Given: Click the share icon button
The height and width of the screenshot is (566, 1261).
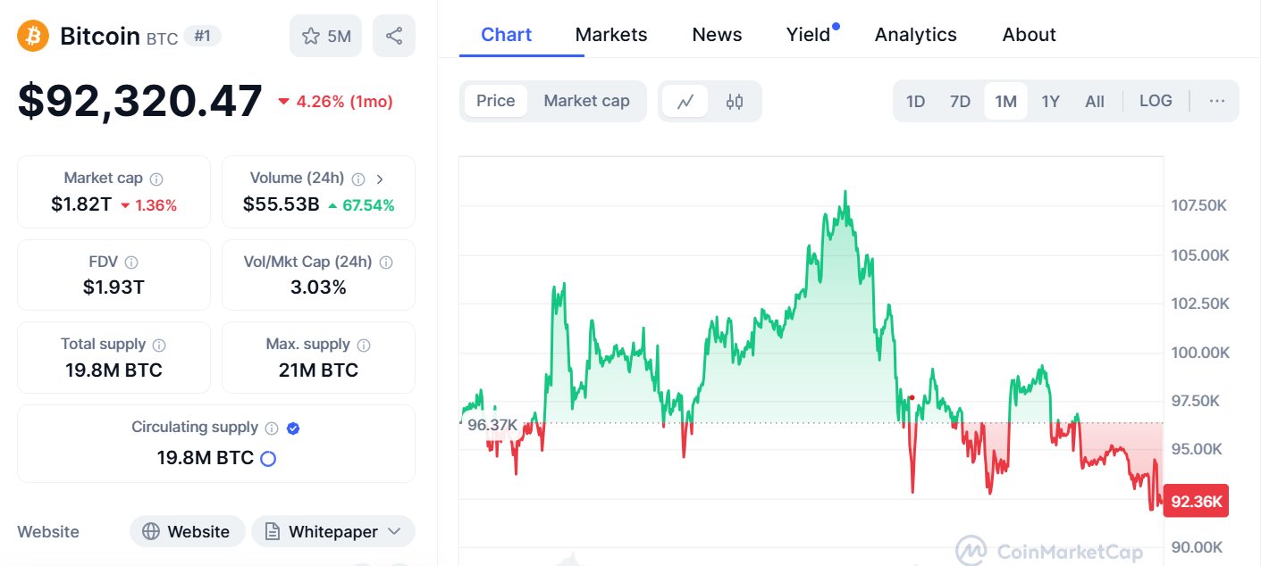Looking at the screenshot, I should click(393, 36).
